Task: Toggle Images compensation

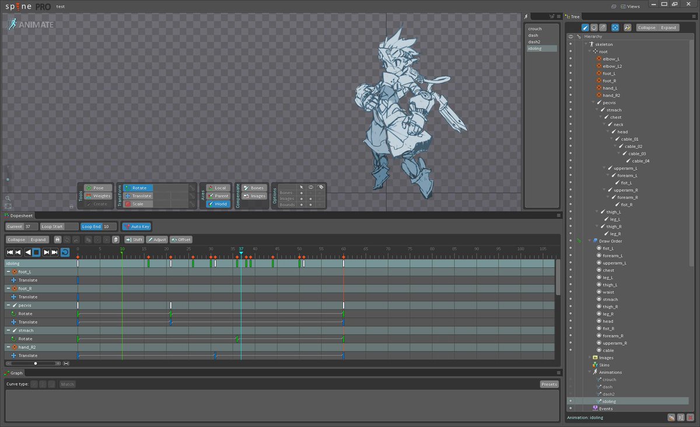Action: tap(254, 196)
